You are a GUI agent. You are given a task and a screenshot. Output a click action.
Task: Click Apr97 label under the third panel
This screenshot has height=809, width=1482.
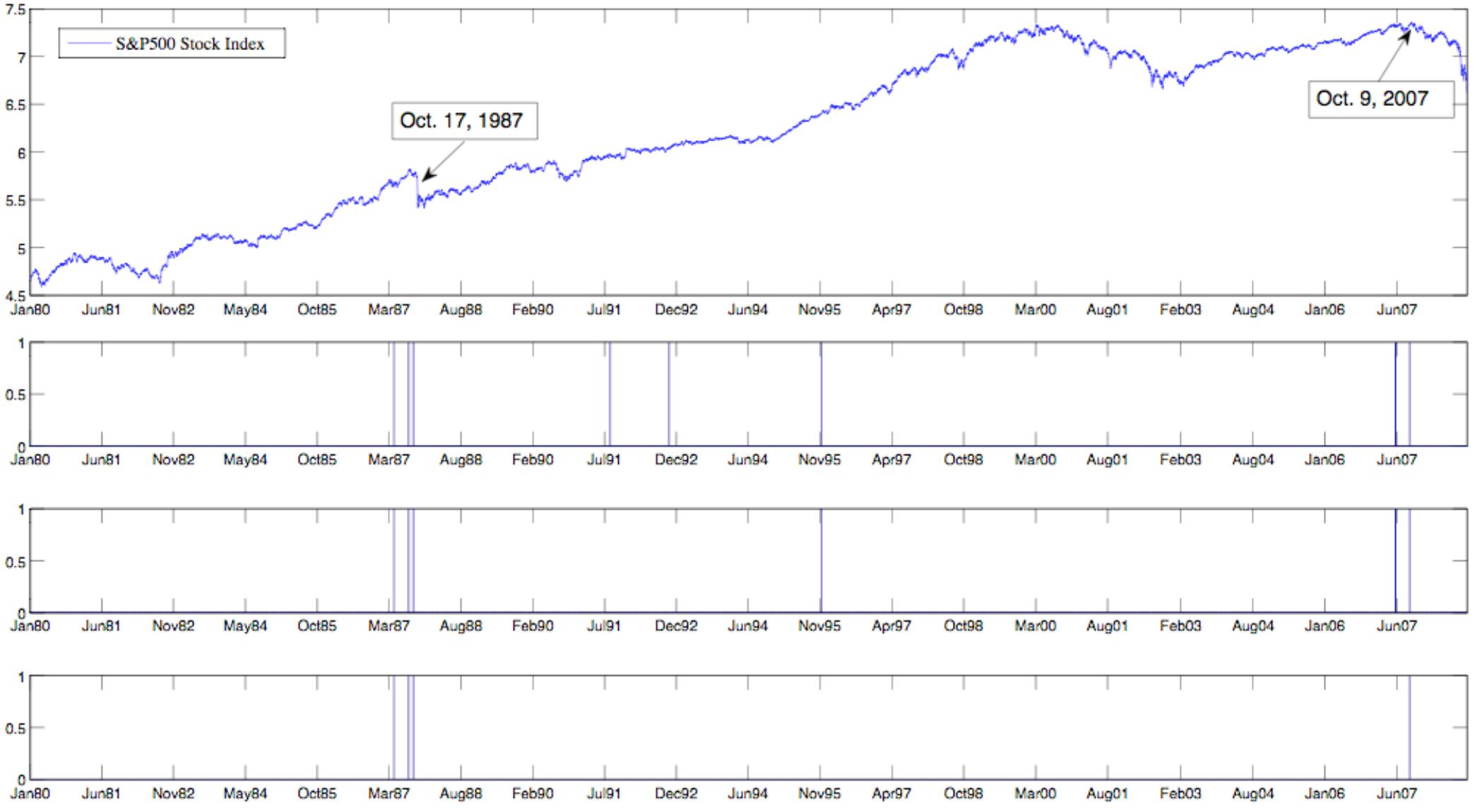[892, 625]
